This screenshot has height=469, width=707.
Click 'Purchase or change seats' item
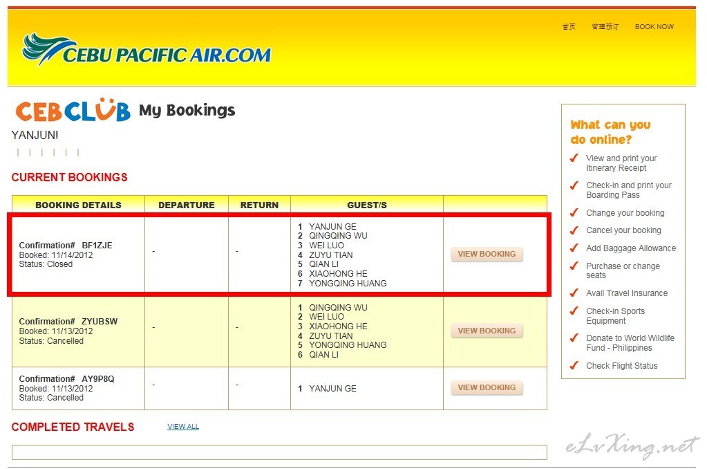coord(623,271)
